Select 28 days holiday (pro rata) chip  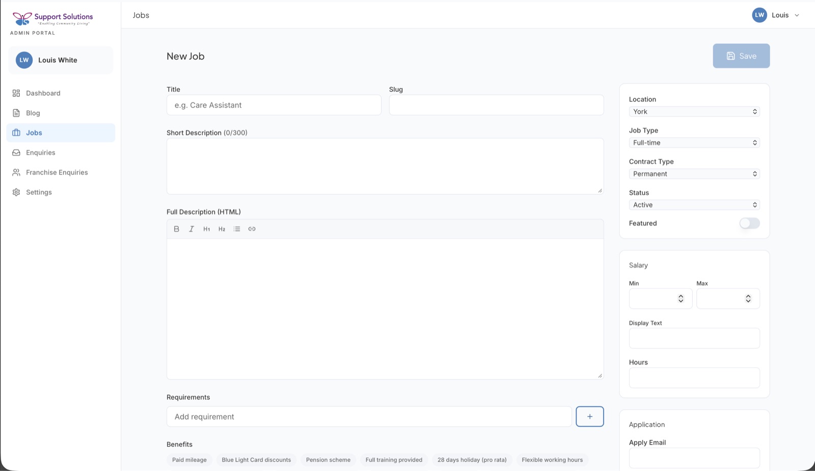472,460
